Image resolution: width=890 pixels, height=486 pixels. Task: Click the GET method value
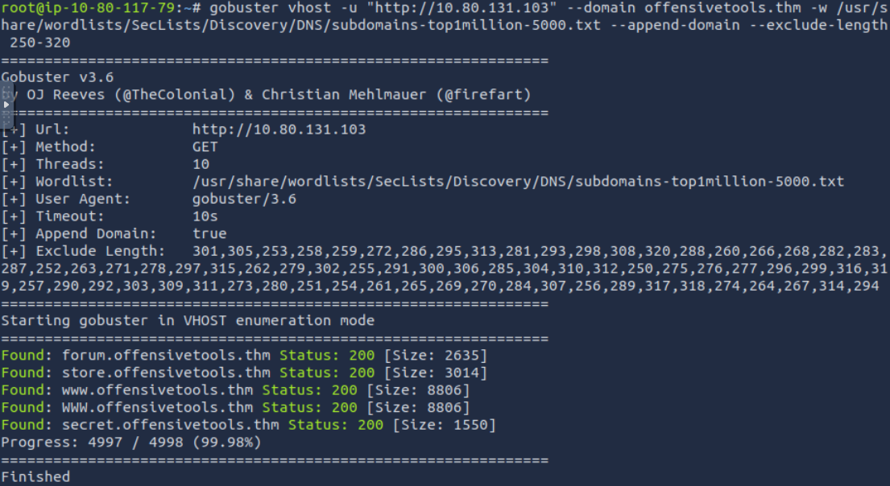205,147
